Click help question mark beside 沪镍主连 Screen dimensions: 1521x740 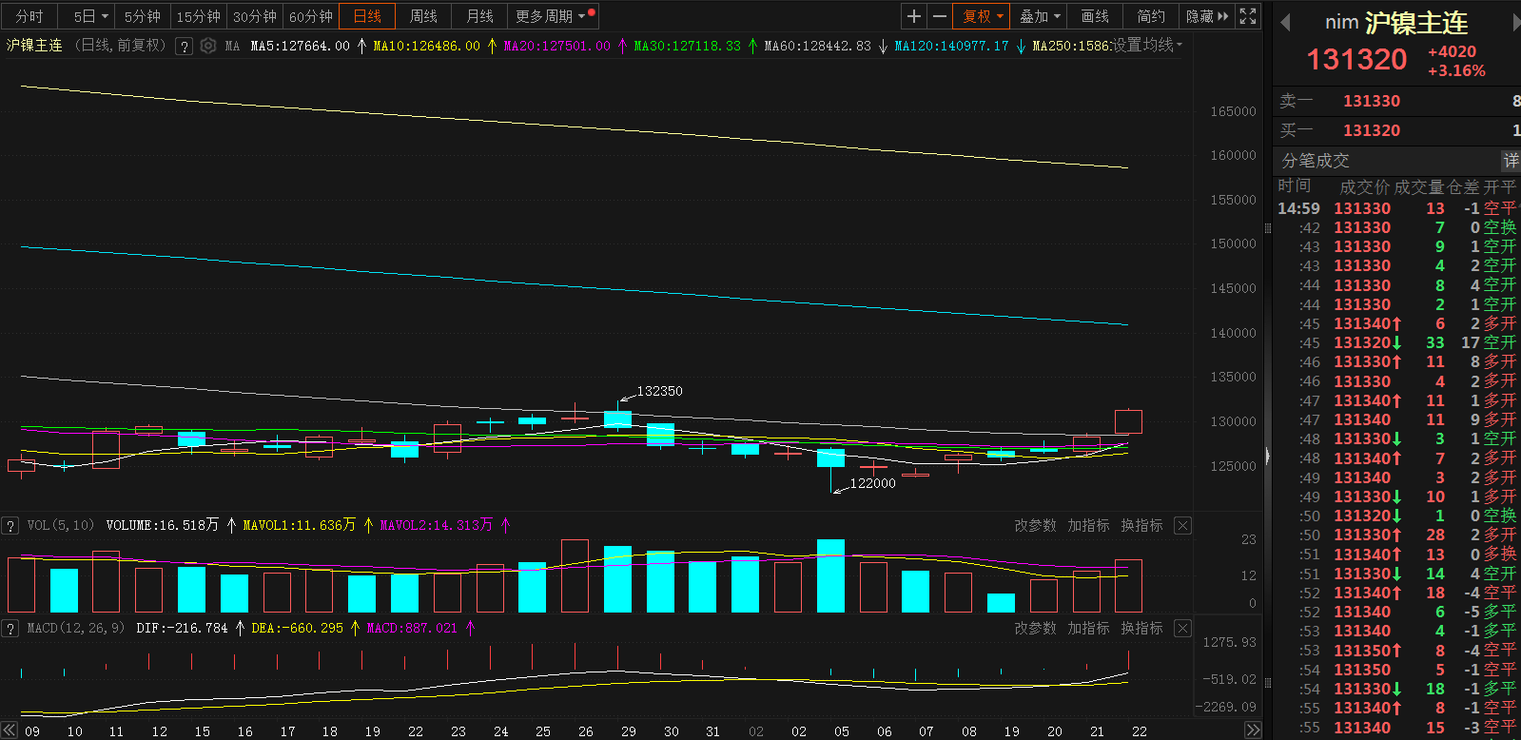185,46
